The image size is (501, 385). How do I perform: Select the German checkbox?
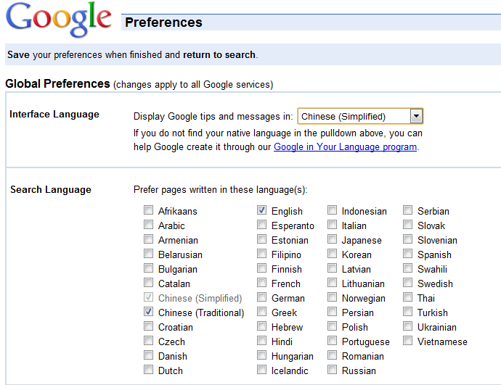[261, 297]
